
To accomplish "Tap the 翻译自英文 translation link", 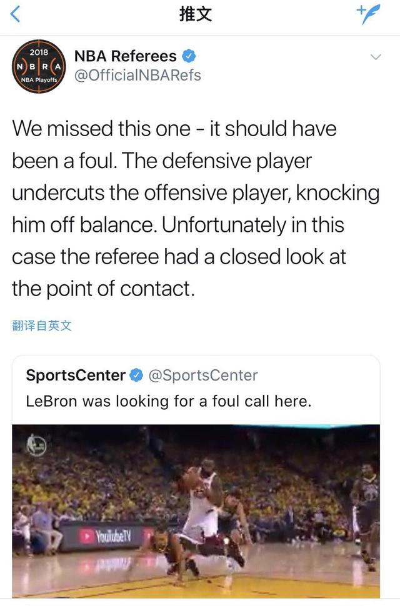I will (x=42, y=325).
